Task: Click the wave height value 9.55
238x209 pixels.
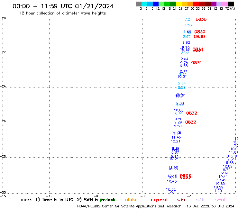Action: [184, 66]
